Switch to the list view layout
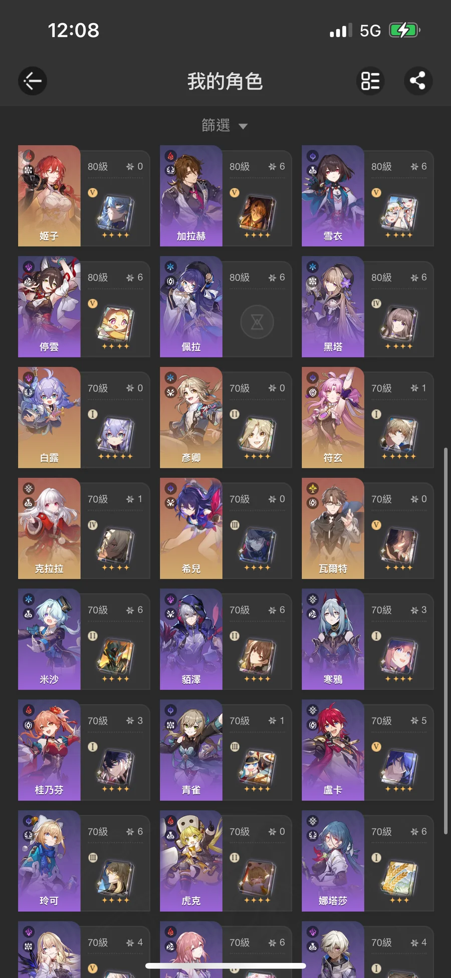Screen dimensions: 451x978 tap(370, 81)
